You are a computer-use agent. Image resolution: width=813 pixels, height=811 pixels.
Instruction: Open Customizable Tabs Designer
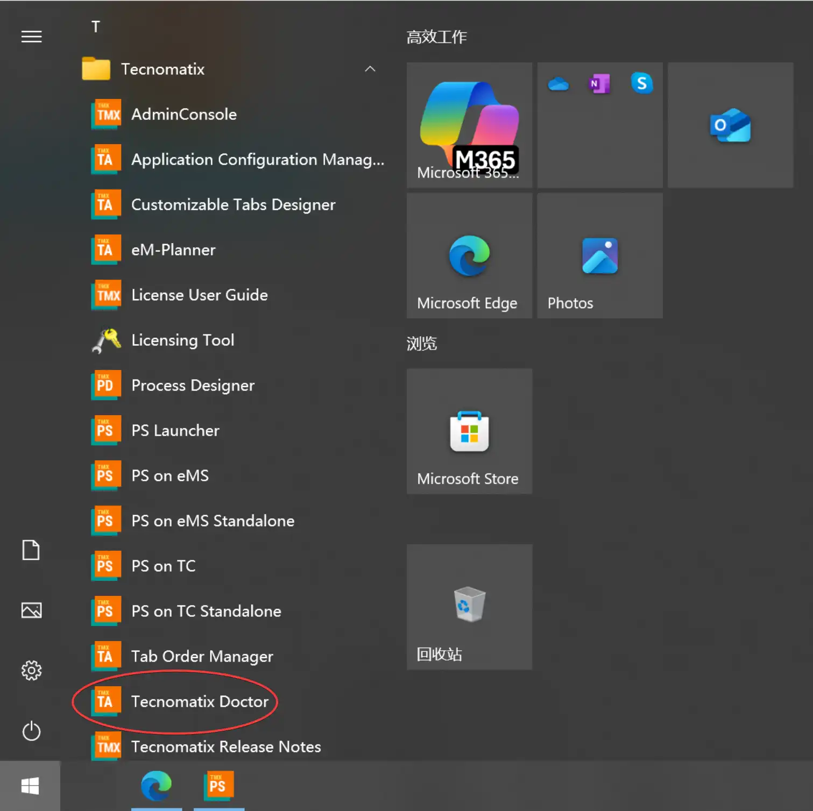[x=231, y=204]
